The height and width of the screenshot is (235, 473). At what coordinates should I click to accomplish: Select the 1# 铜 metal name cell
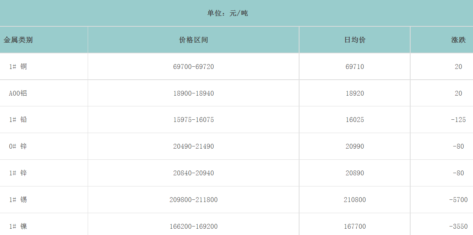pos(18,67)
